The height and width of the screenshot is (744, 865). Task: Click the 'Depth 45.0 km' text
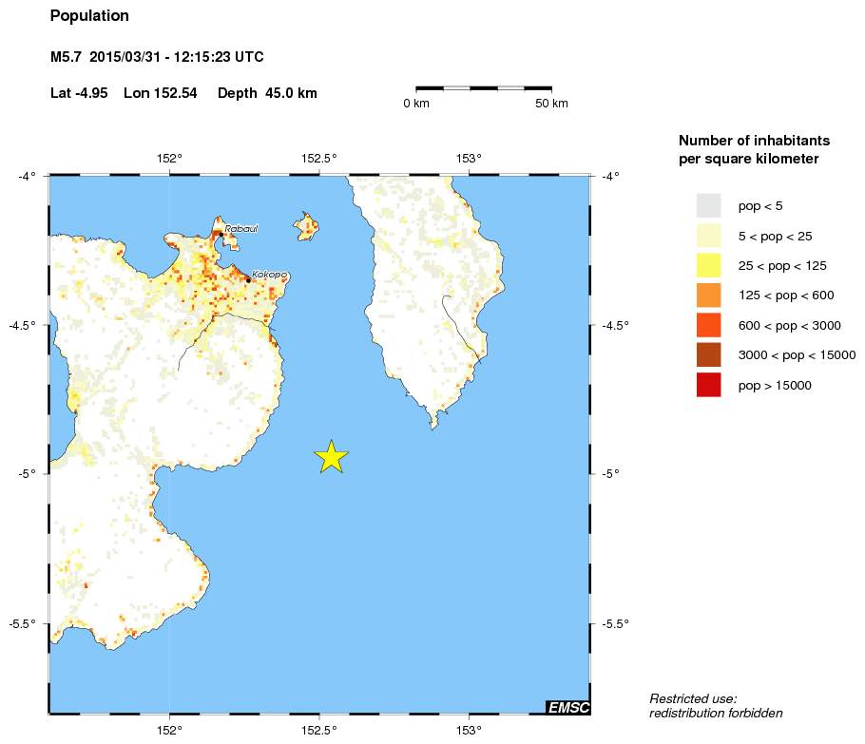[x=267, y=93]
